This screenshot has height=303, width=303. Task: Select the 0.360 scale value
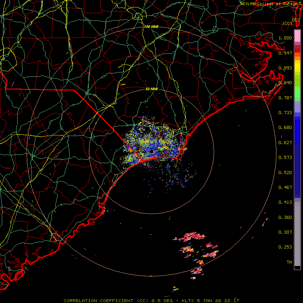point(285,217)
